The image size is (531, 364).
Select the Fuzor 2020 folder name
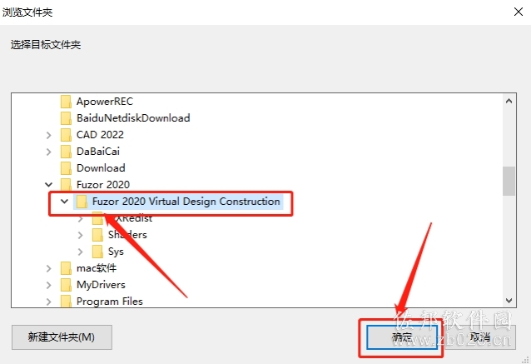103,184
